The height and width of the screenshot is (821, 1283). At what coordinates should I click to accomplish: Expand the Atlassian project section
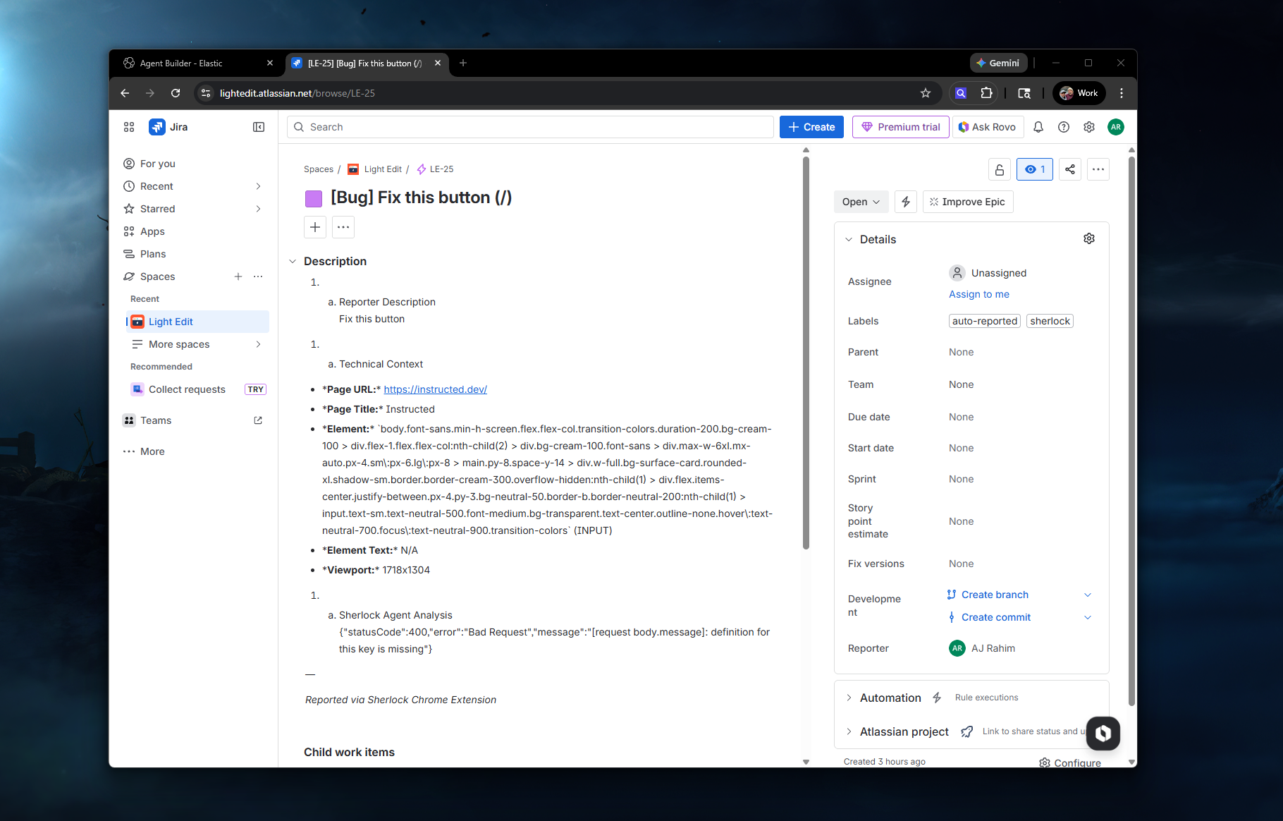point(849,731)
